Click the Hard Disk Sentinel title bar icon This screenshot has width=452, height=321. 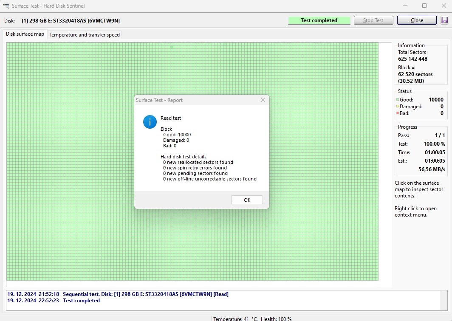6,6
